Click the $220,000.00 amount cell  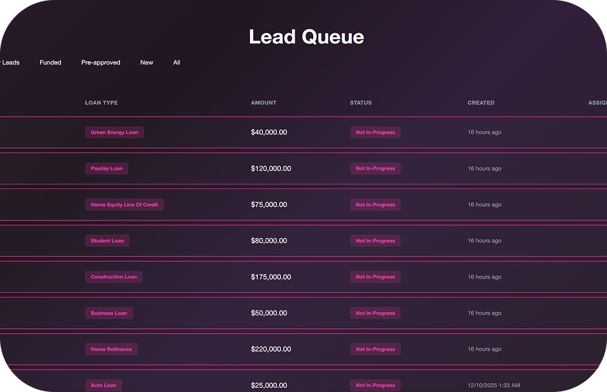coord(271,349)
